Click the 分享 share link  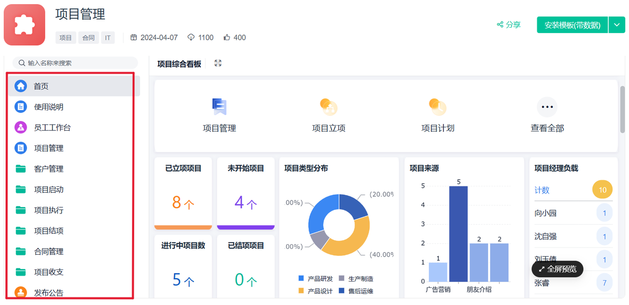508,25
